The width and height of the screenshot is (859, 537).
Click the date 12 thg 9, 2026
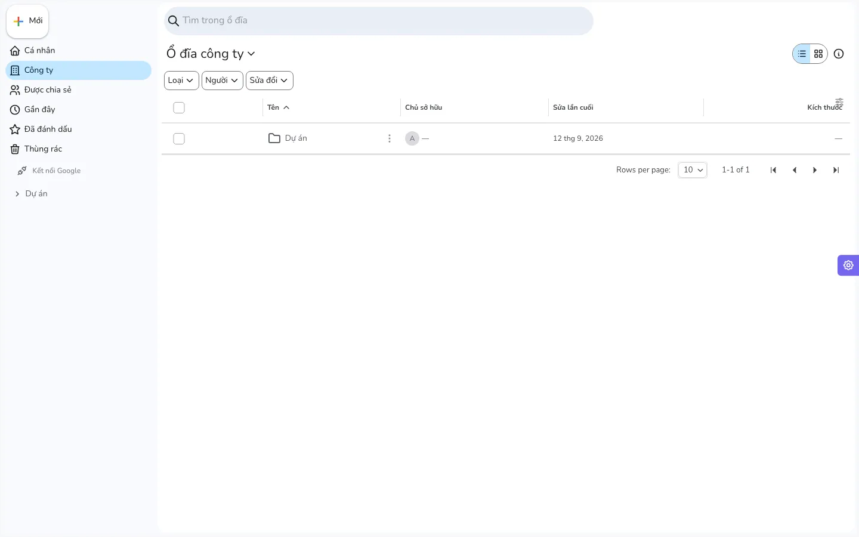[578, 138]
